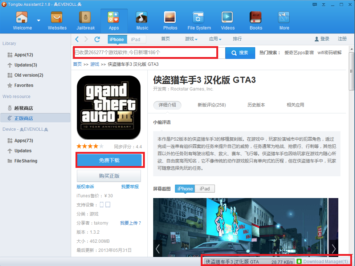Open the 首页 menu item
Viewport: 355px width, 266px height.
point(166,39)
